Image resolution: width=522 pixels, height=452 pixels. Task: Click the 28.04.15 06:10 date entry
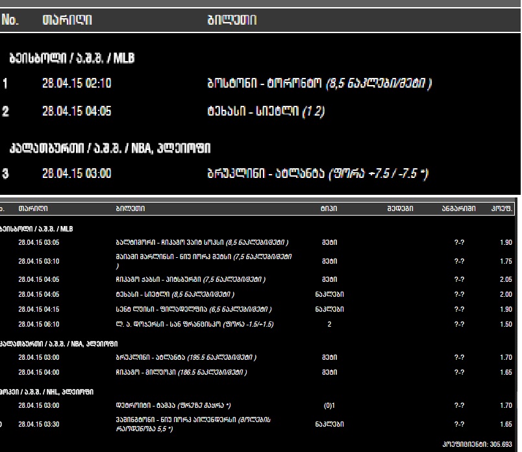[38, 324]
